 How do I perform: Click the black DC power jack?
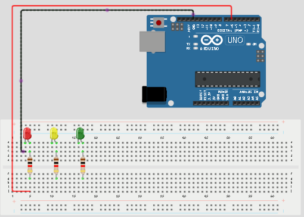tap(154, 94)
